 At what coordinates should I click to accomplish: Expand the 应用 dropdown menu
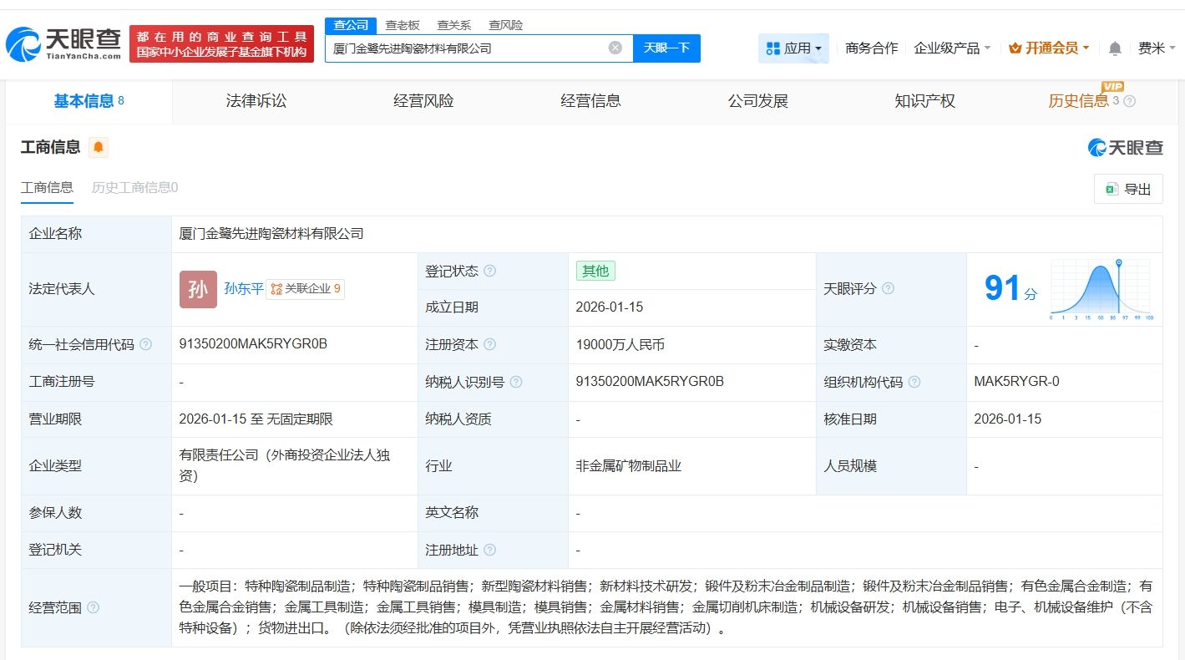point(793,48)
